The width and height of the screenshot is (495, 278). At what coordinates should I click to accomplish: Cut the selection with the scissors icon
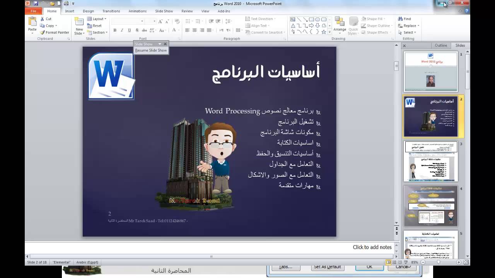pyautogui.click(x=43, y=19)
